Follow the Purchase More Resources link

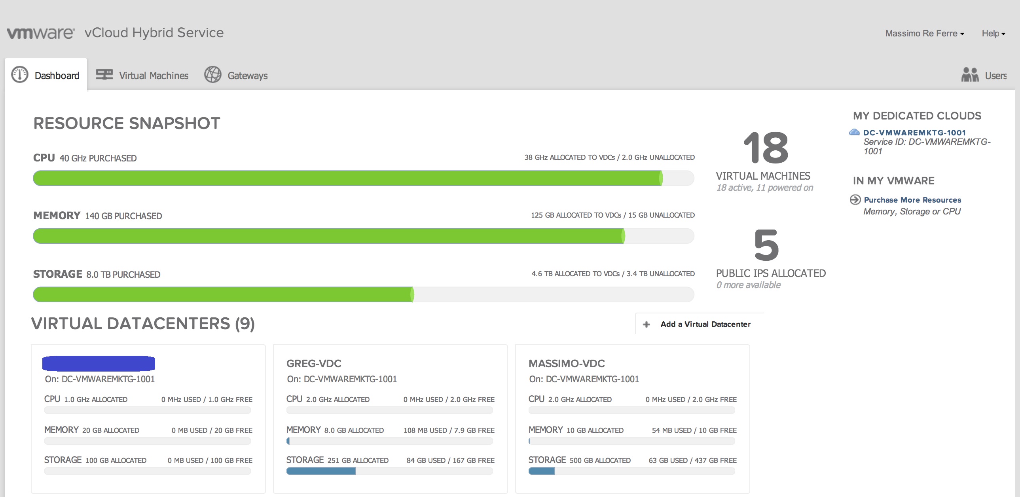click(x=912, y=200)
